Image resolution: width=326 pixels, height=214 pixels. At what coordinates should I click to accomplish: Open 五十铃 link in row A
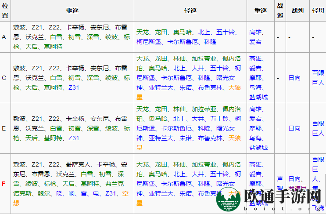coord(226,32)
